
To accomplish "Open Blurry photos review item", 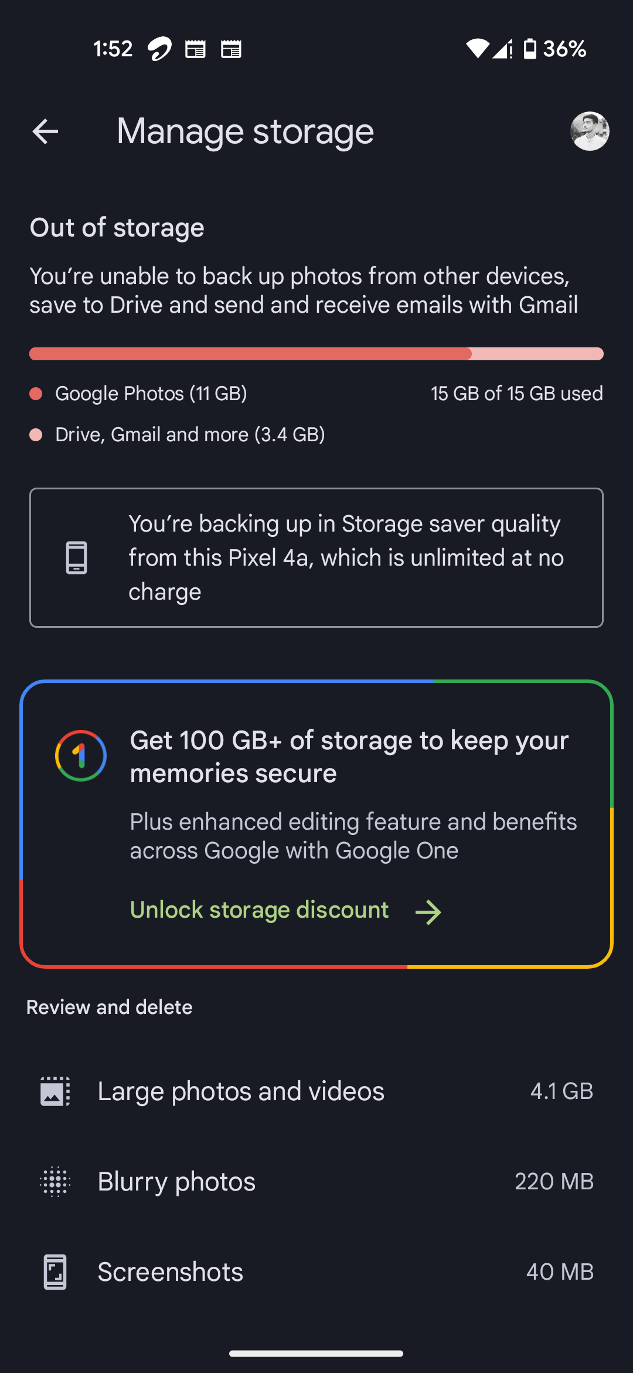I will click(x=316, y=1181).
